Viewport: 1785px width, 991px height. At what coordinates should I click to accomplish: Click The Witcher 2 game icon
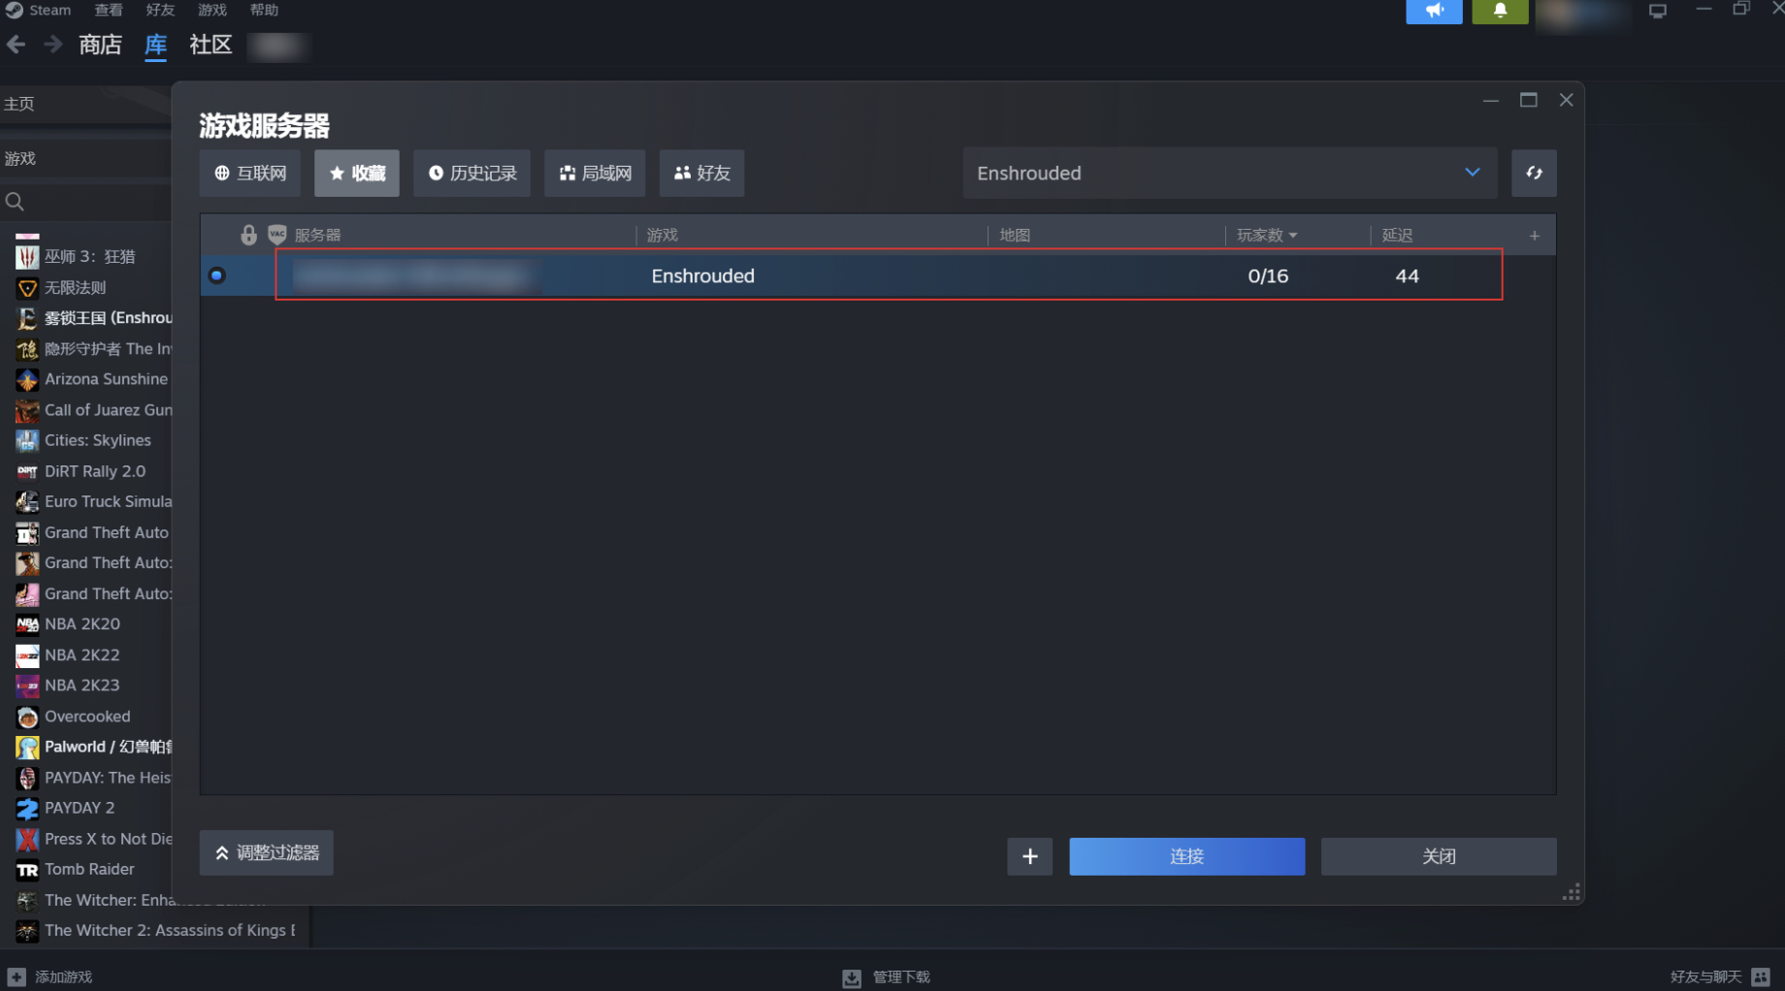click(x=27, y=931)
